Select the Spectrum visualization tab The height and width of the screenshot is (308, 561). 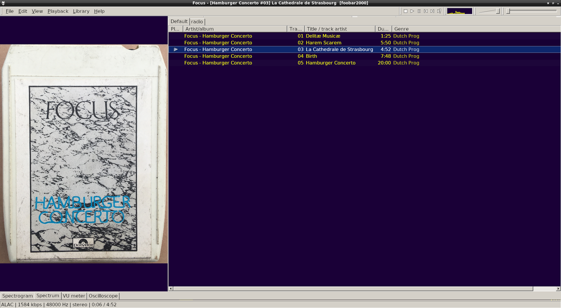(48, 296)
